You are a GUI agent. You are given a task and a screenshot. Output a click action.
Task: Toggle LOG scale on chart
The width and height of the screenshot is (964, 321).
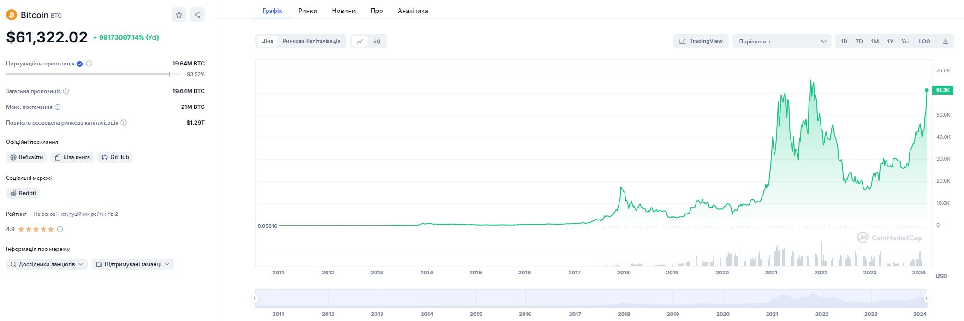pyautogui.click(x=924, y=42)
